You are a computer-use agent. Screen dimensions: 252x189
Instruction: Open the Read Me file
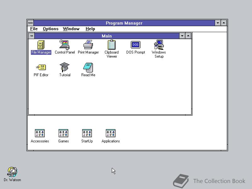pyautogui.click(x=88, y=67)
